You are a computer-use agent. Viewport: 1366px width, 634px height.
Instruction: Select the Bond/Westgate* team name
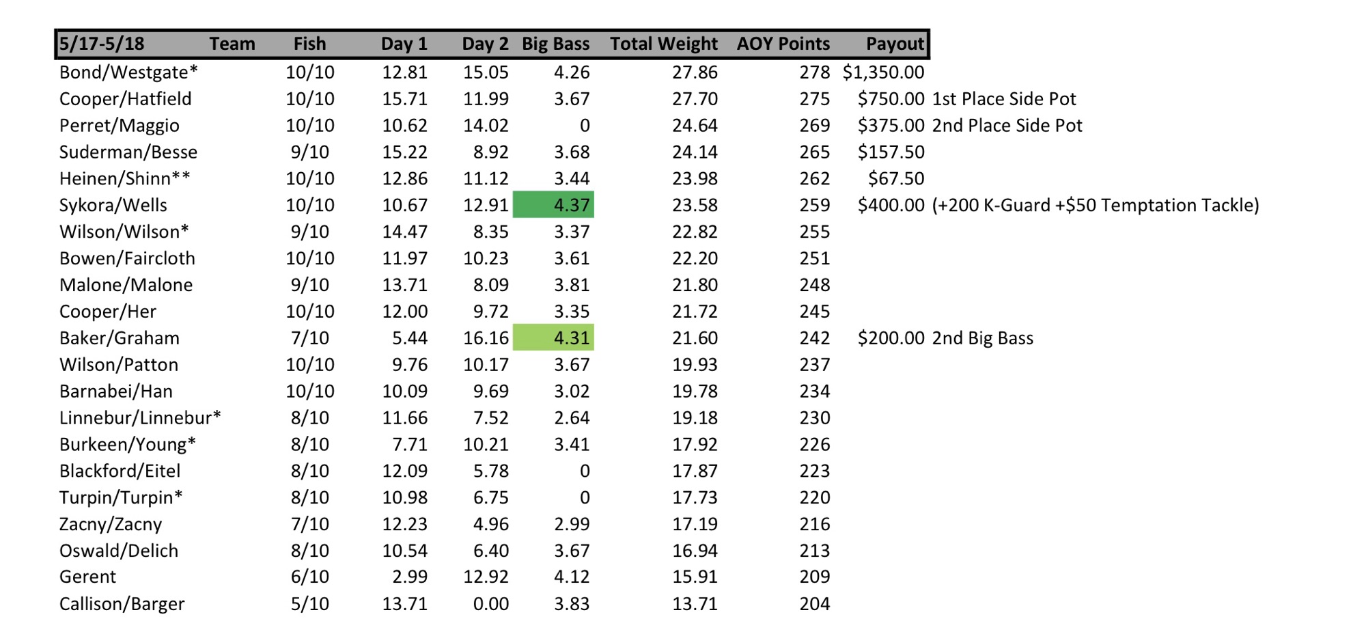(128, 72)
